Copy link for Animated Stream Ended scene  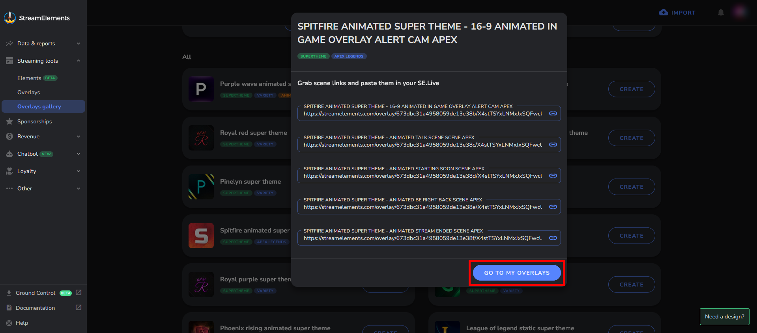tap(553, 238)
